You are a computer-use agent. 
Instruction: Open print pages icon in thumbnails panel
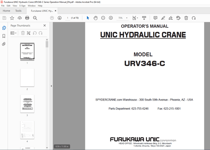(29, 33)
